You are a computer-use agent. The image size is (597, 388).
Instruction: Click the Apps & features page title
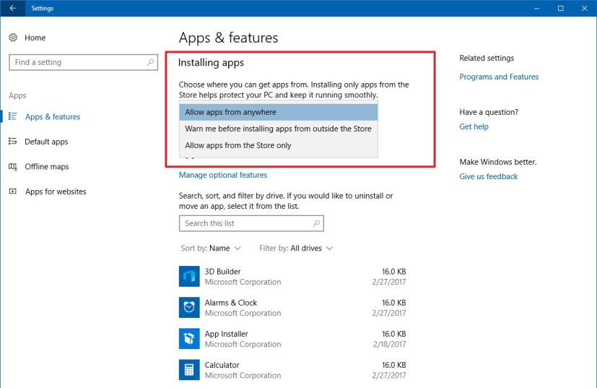(x=228, y=38)
